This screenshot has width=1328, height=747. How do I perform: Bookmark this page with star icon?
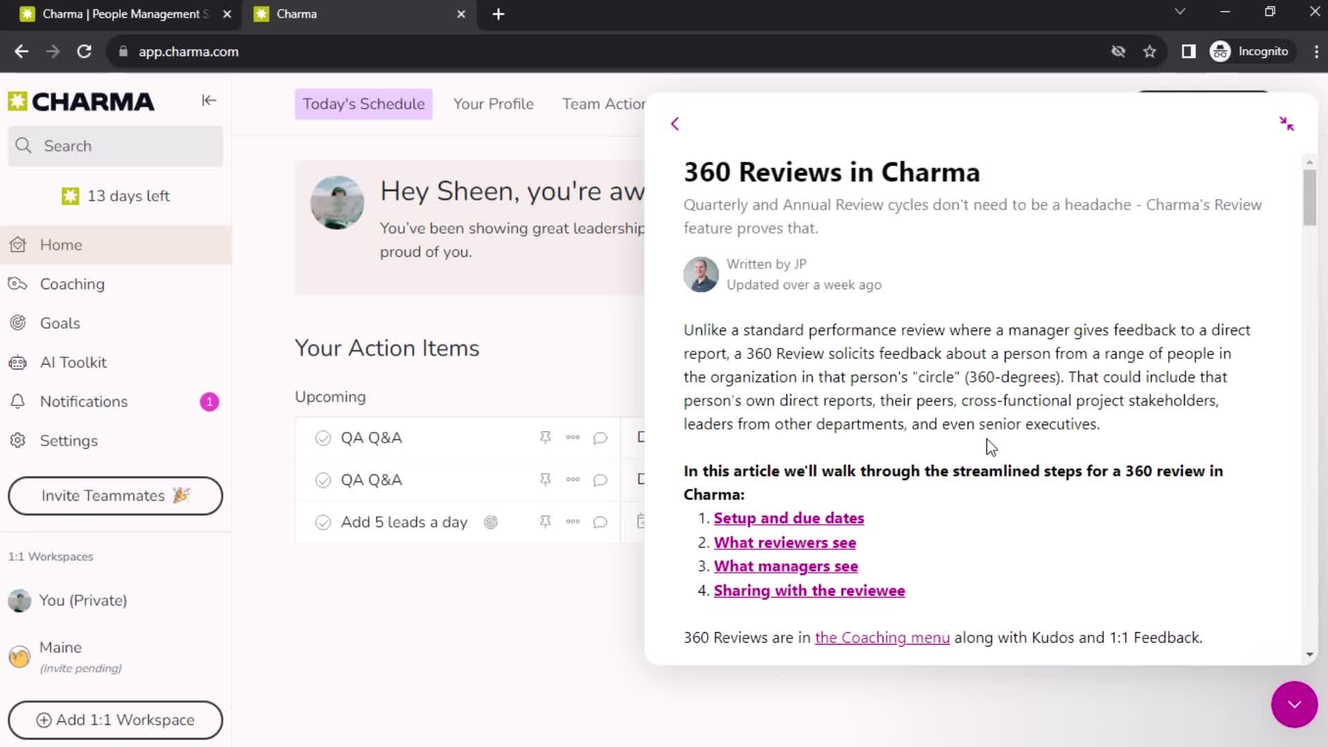point(1150,52)
